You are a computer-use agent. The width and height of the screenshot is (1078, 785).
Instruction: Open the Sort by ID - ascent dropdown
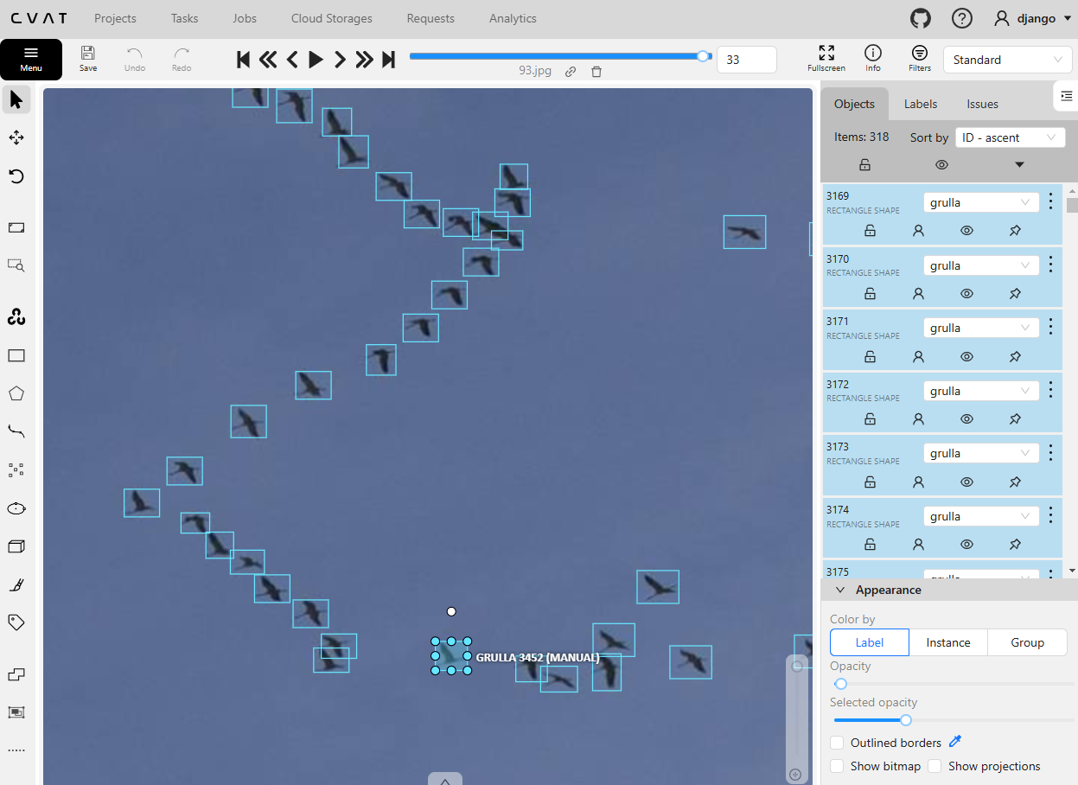1011,137
